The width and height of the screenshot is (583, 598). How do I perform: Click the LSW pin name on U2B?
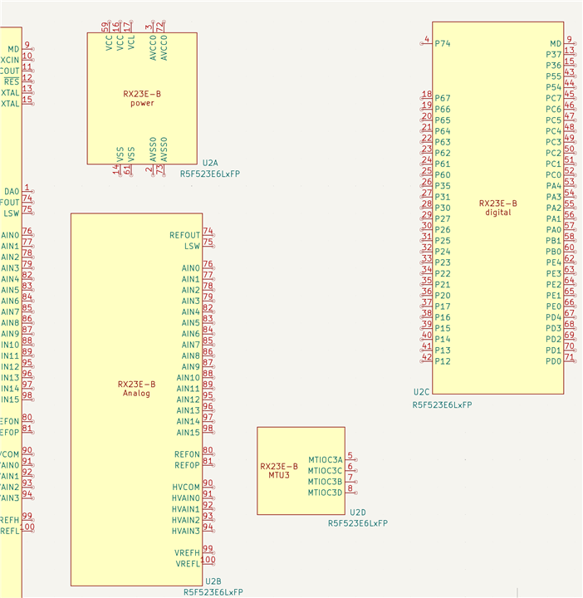(x=192, y=247)
